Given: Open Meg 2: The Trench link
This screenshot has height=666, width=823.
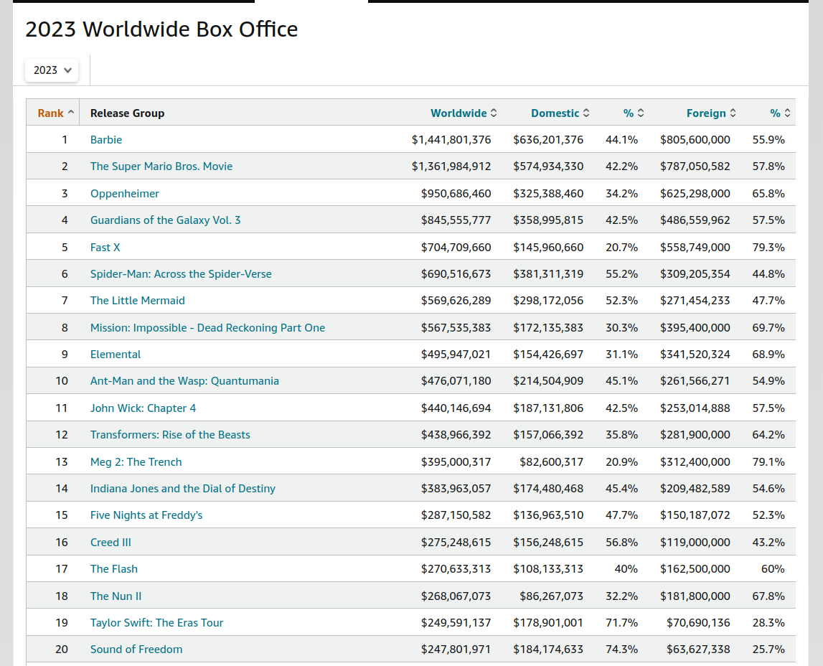Looking at the screenshot, I should pyautogui.click(x=136, y=462).
